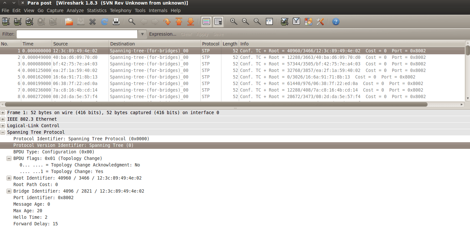Edit display filter funnel icon
Viewport: 470px width, 242px height.
point(296,22)
